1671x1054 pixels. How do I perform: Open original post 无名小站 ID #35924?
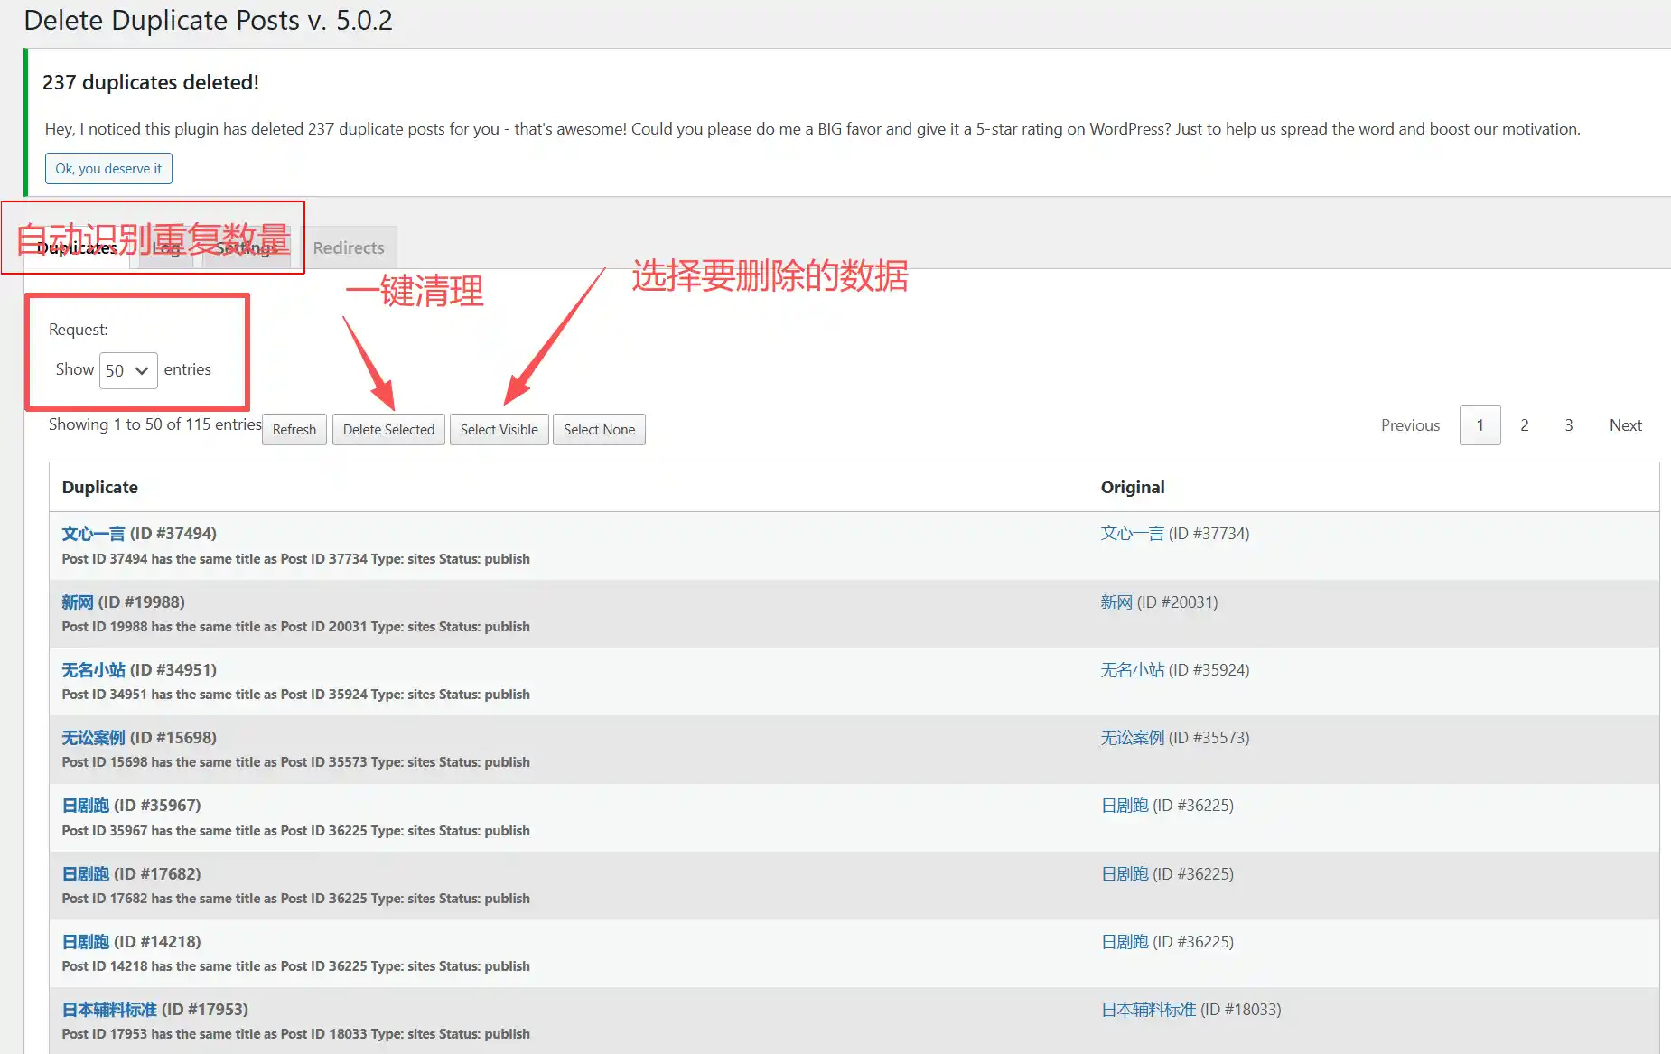[1132, 670]
